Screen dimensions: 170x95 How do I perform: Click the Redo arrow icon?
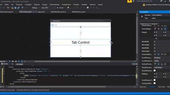coord(27,8)
